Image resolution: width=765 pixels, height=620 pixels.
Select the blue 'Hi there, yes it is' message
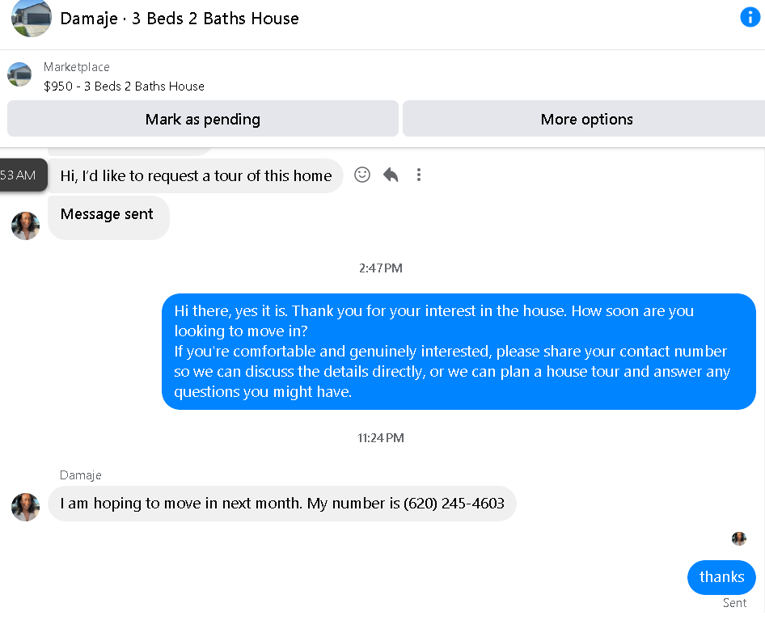(x=459, y=351)
